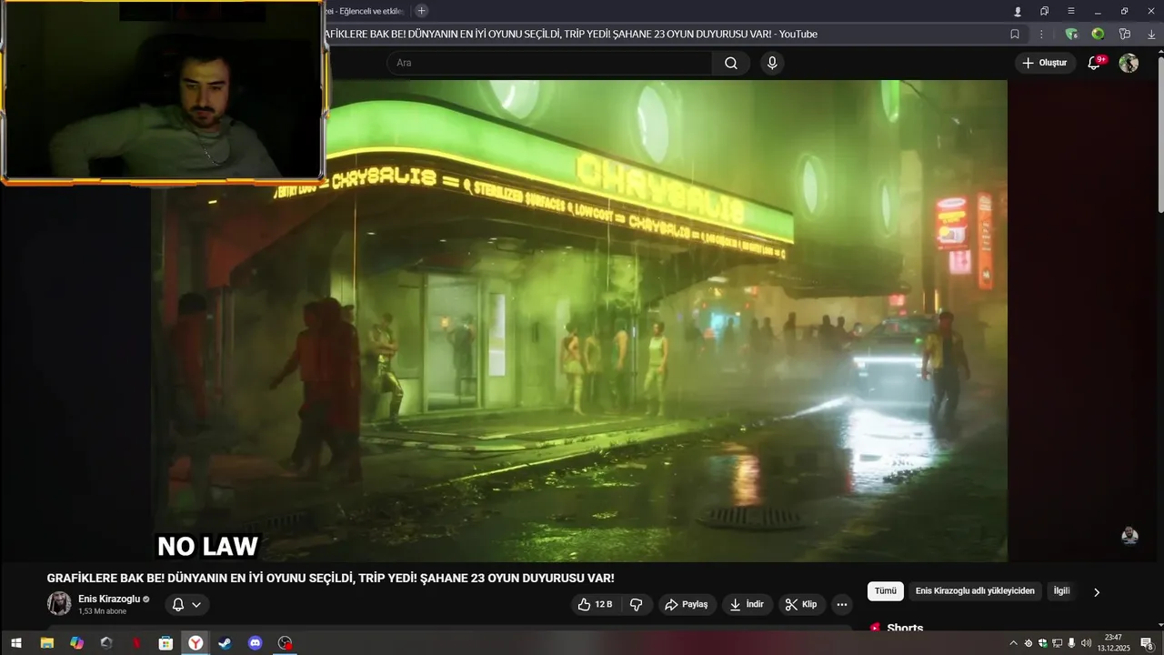This screenshot has width=1164, height=655.
Task: Open OBS Studio from the taskbar
Action: coord(285,643)
